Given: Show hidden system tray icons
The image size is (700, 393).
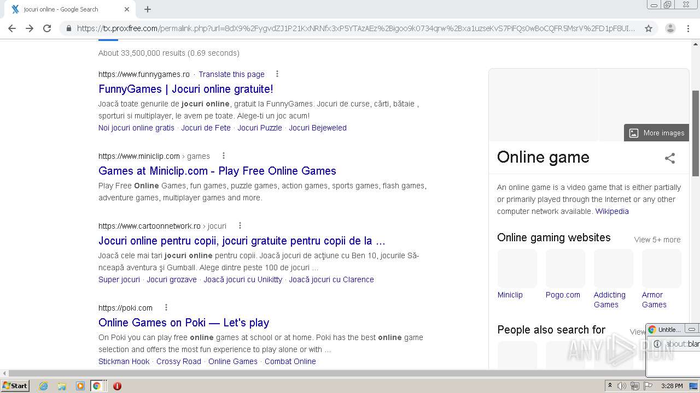Looking at the screenshot, I should (x=610, y=385).
